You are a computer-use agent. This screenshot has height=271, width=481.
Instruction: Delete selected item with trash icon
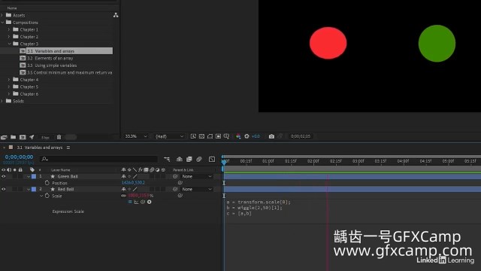(x=59, y=137)
